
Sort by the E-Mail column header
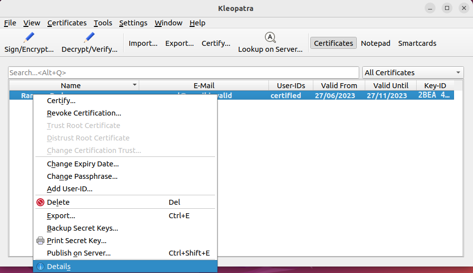(x=204, y=86)
